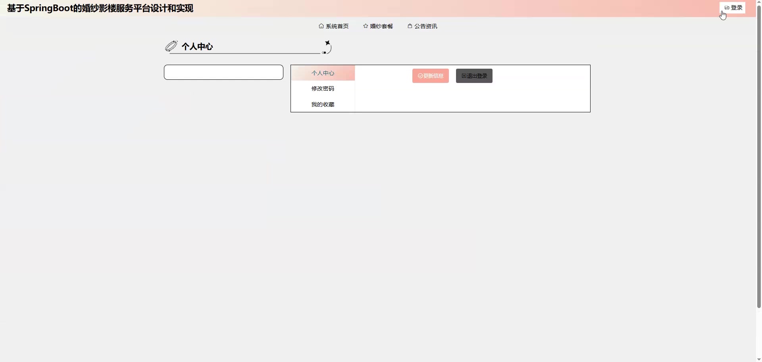Click the bag icon beside 公告资讯
This screenshot has width=762, height=362.
[410, 26]
